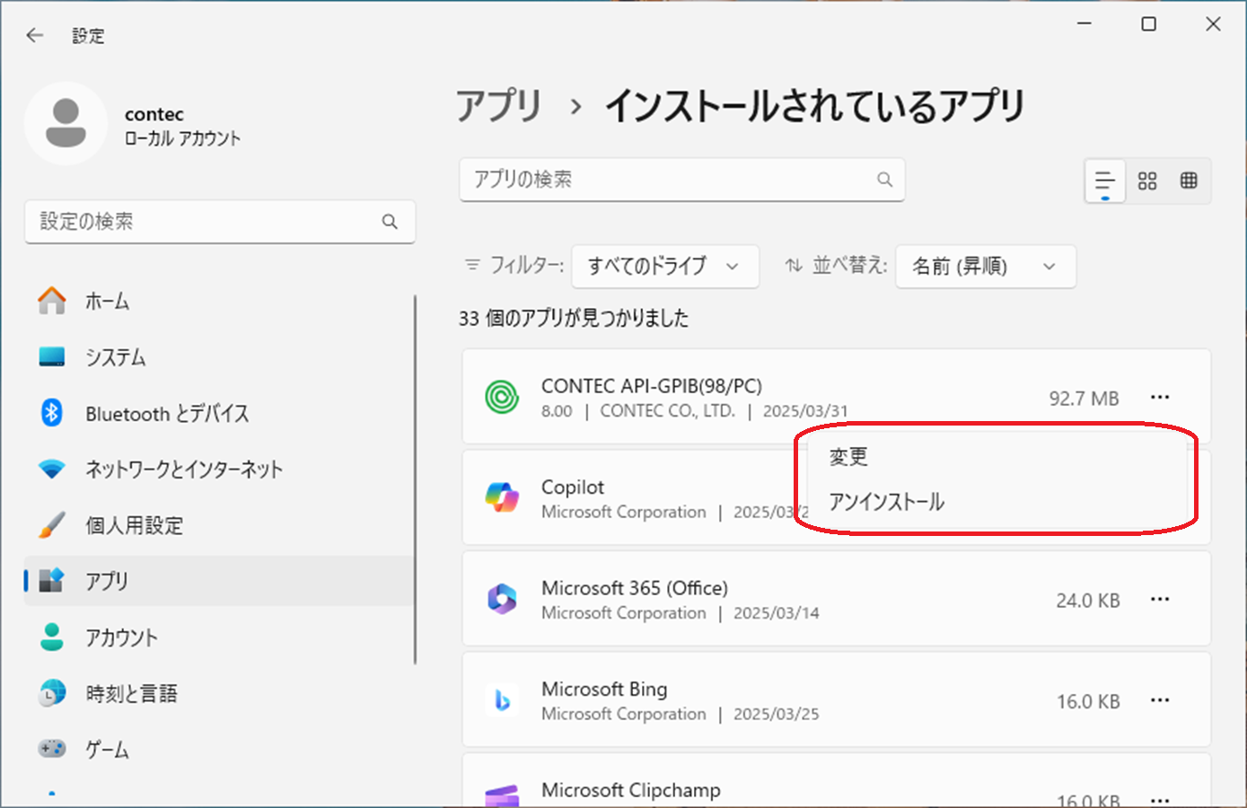Click the アプリ breadcrumb link
Viewport: 1247px width, 808px height.
click(x=499, y=106)
